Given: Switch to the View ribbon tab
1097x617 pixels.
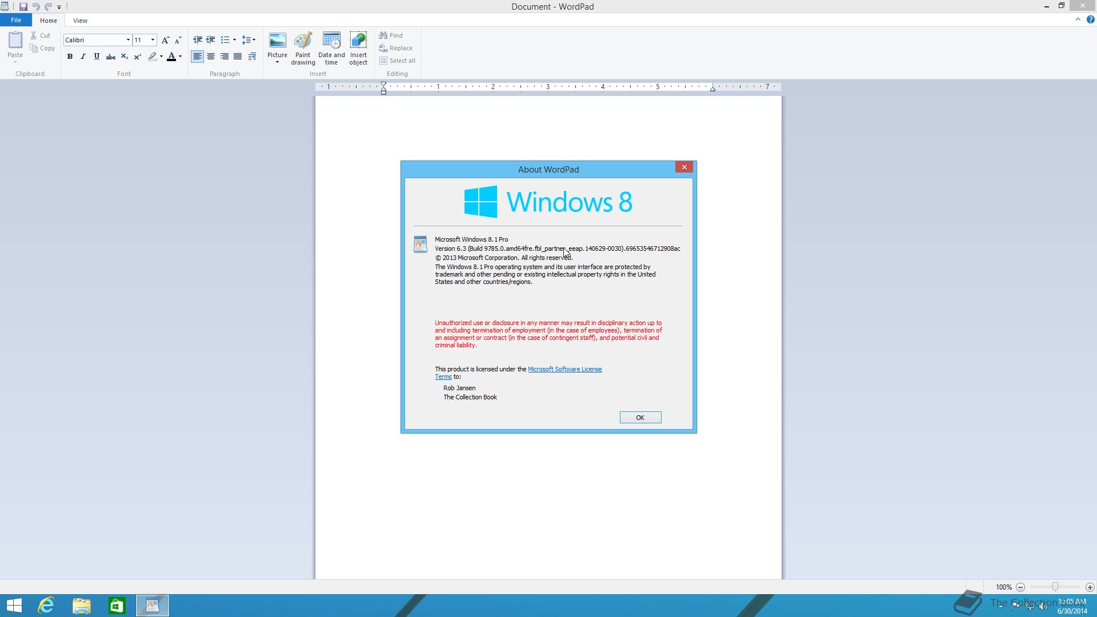Looking at the screenshot, I should (80, 21).
